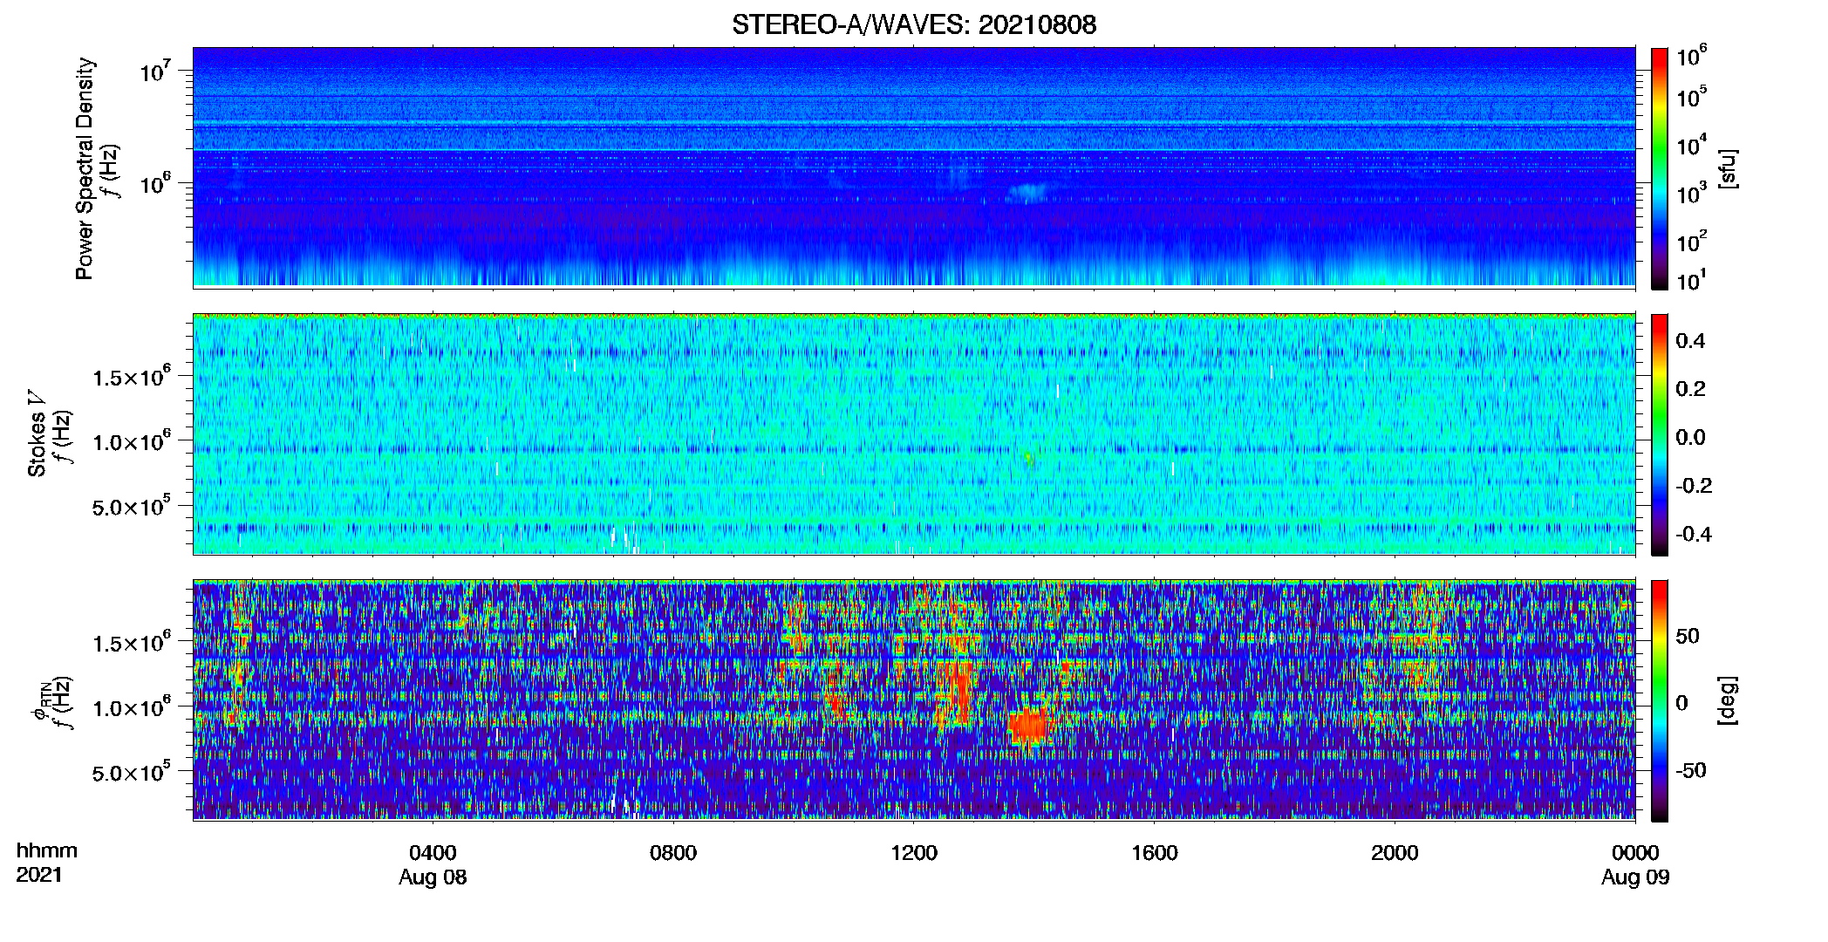This screenshot has width=1828, height=942.
Task: Click the 1200 time tick label
Action: point(914,853)
